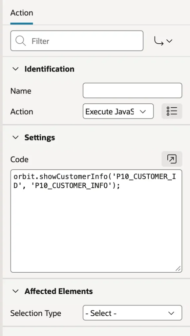
Task: Click the Settings heading text
Action: pyautogui.click(x=40, y=137)
